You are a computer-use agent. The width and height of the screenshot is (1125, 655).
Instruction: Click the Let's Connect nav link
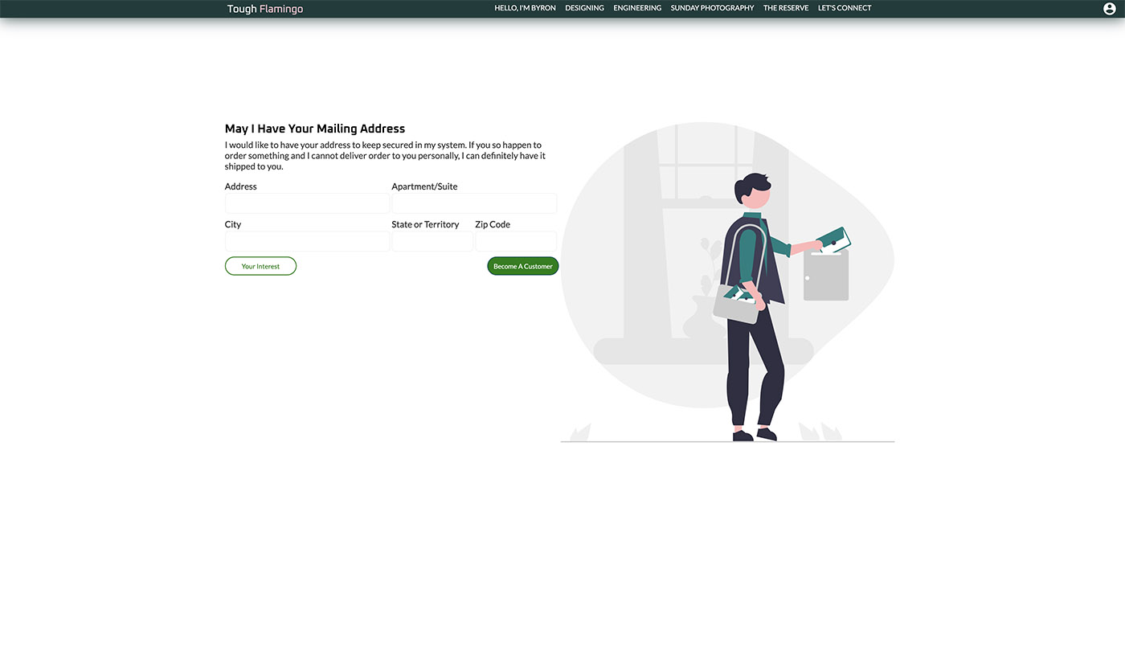pos(844,8)
